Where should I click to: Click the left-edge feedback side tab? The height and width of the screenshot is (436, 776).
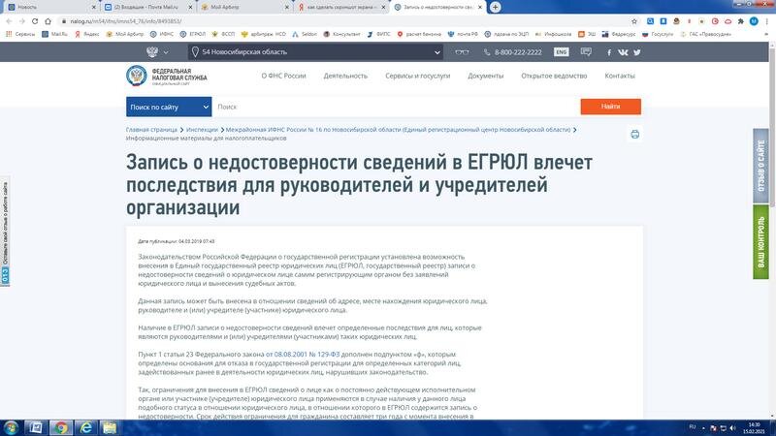click(5, 233)
